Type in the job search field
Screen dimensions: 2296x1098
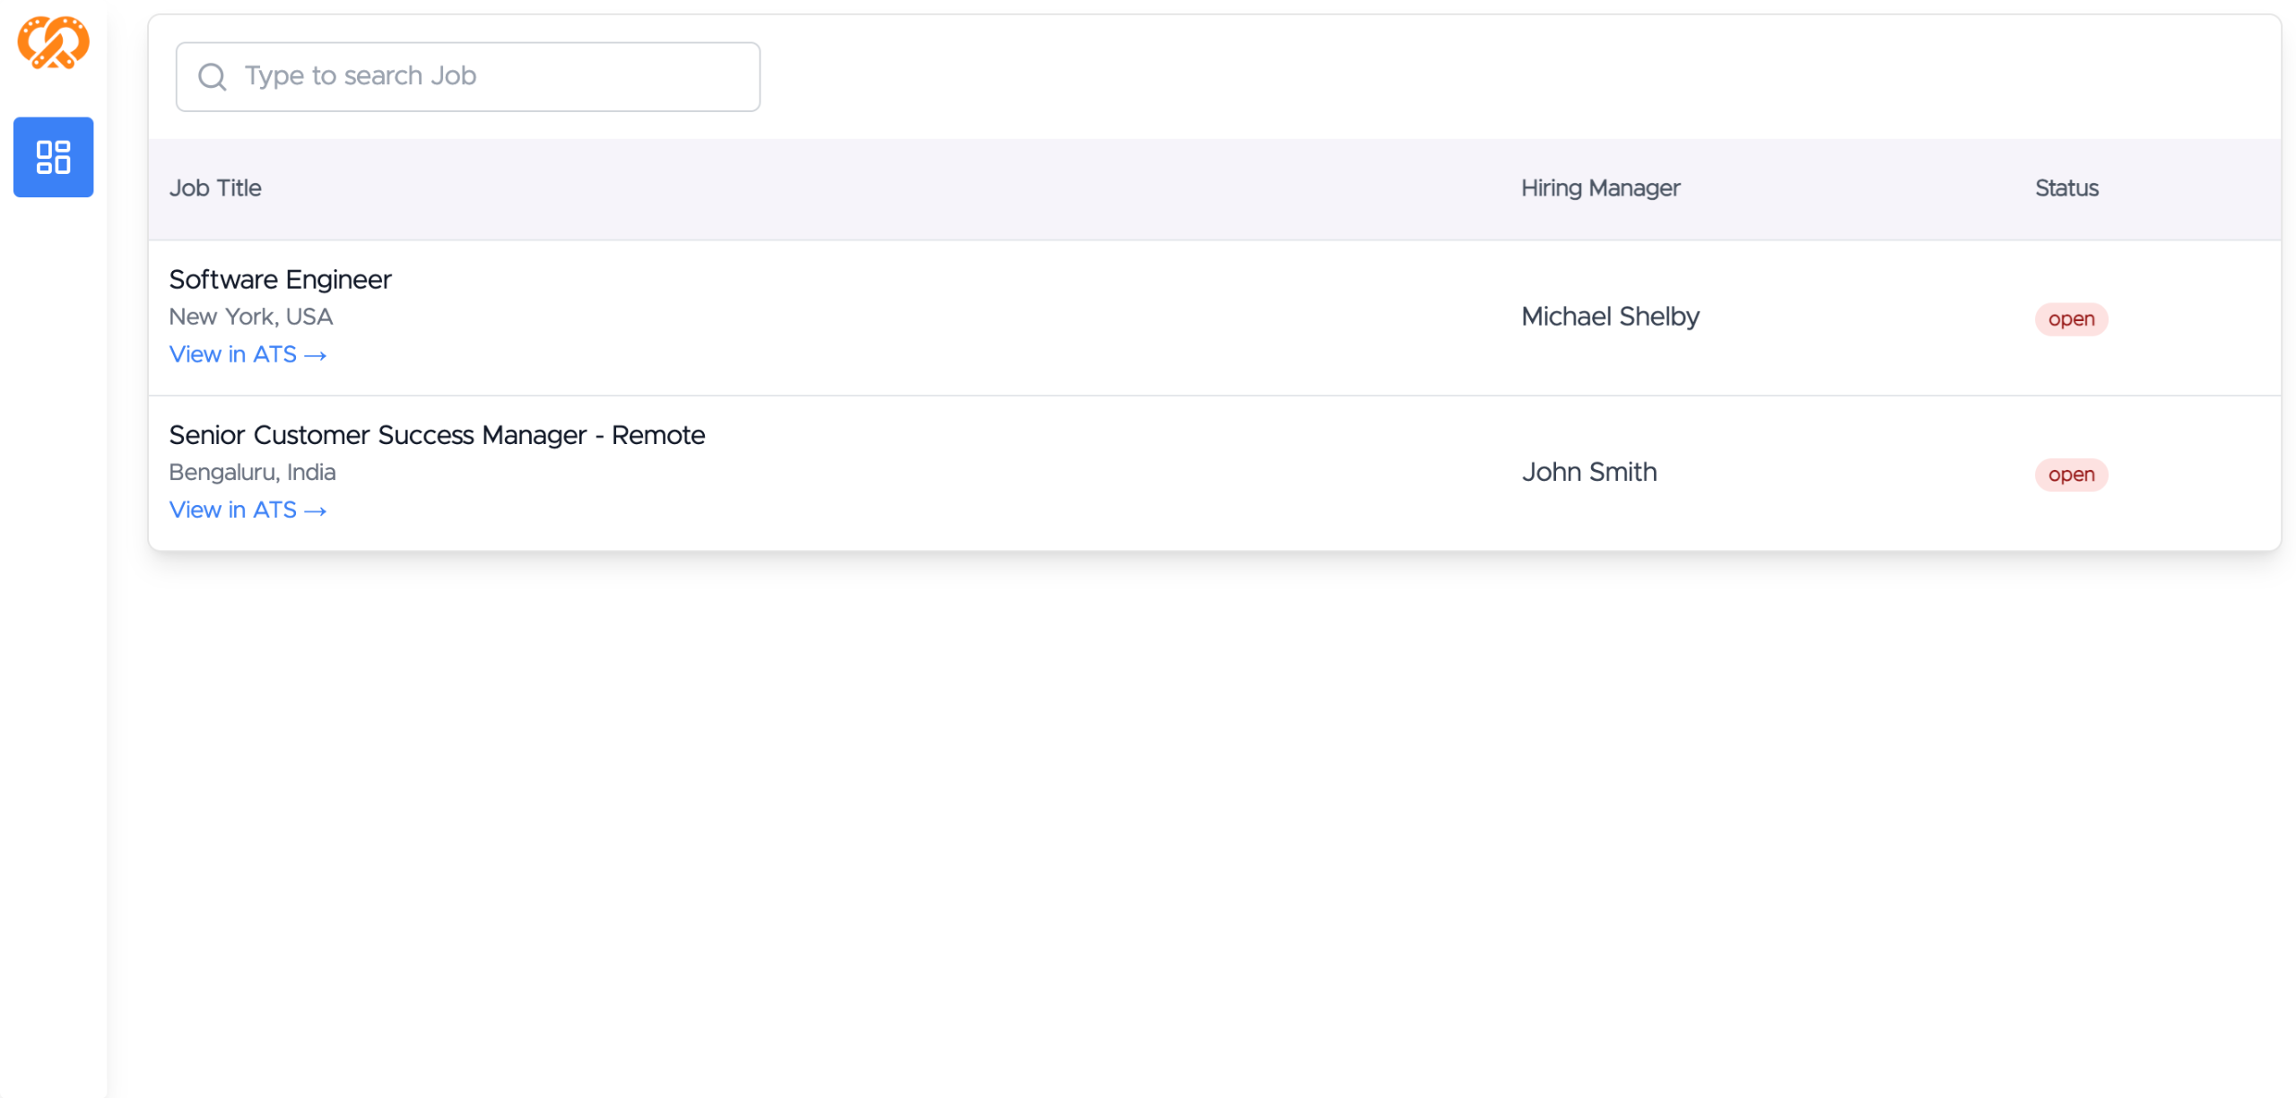coord(484,77)
